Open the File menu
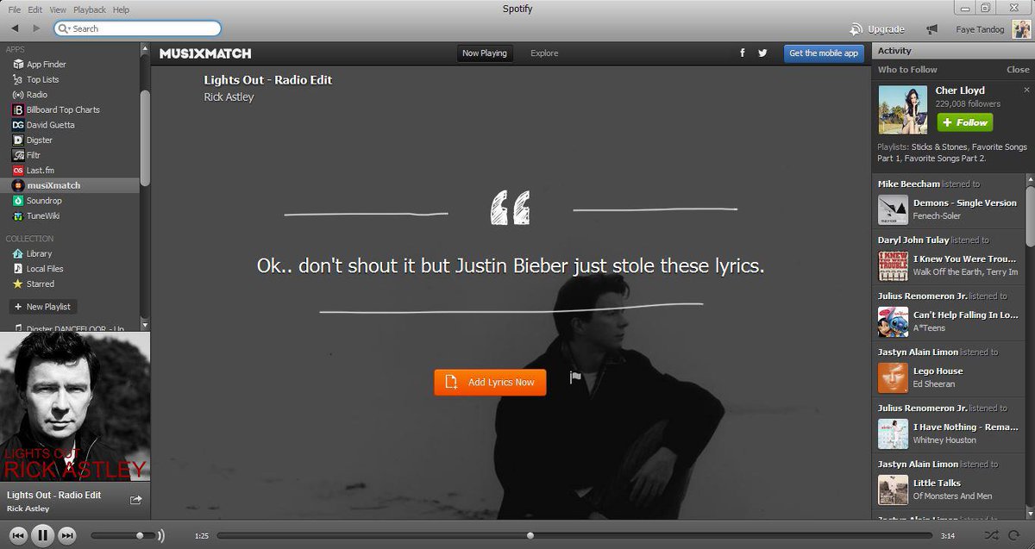 [x=15, y=9]
